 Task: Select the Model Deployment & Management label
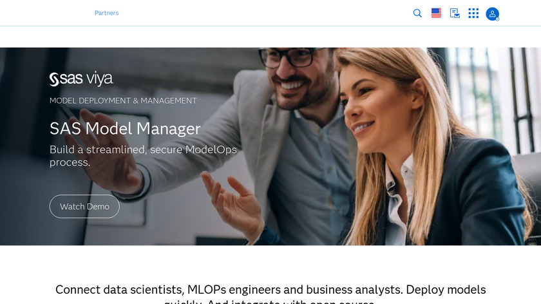123,100
